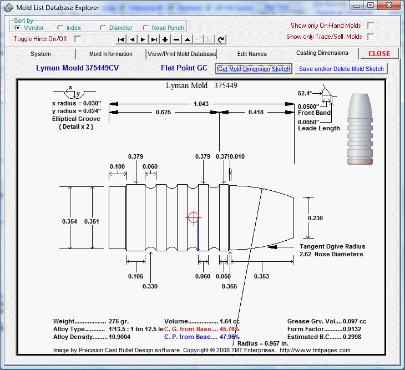Click Grease Grv. Vol. 0.097 cc text
Image resolution: width=405 pixels, height=370 pixels.
[327, 321]
